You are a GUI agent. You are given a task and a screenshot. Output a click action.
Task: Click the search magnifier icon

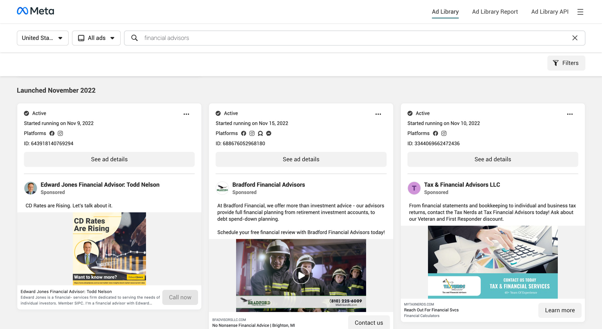(x=135, y=38)
